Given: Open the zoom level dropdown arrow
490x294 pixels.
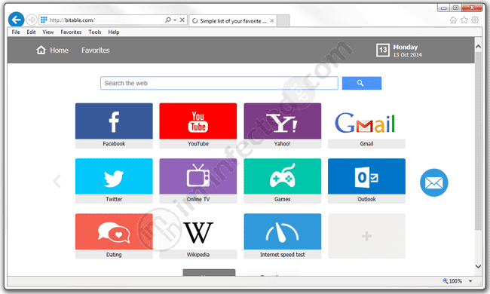Looking at the screenshot, I should (x=470, y=281).
